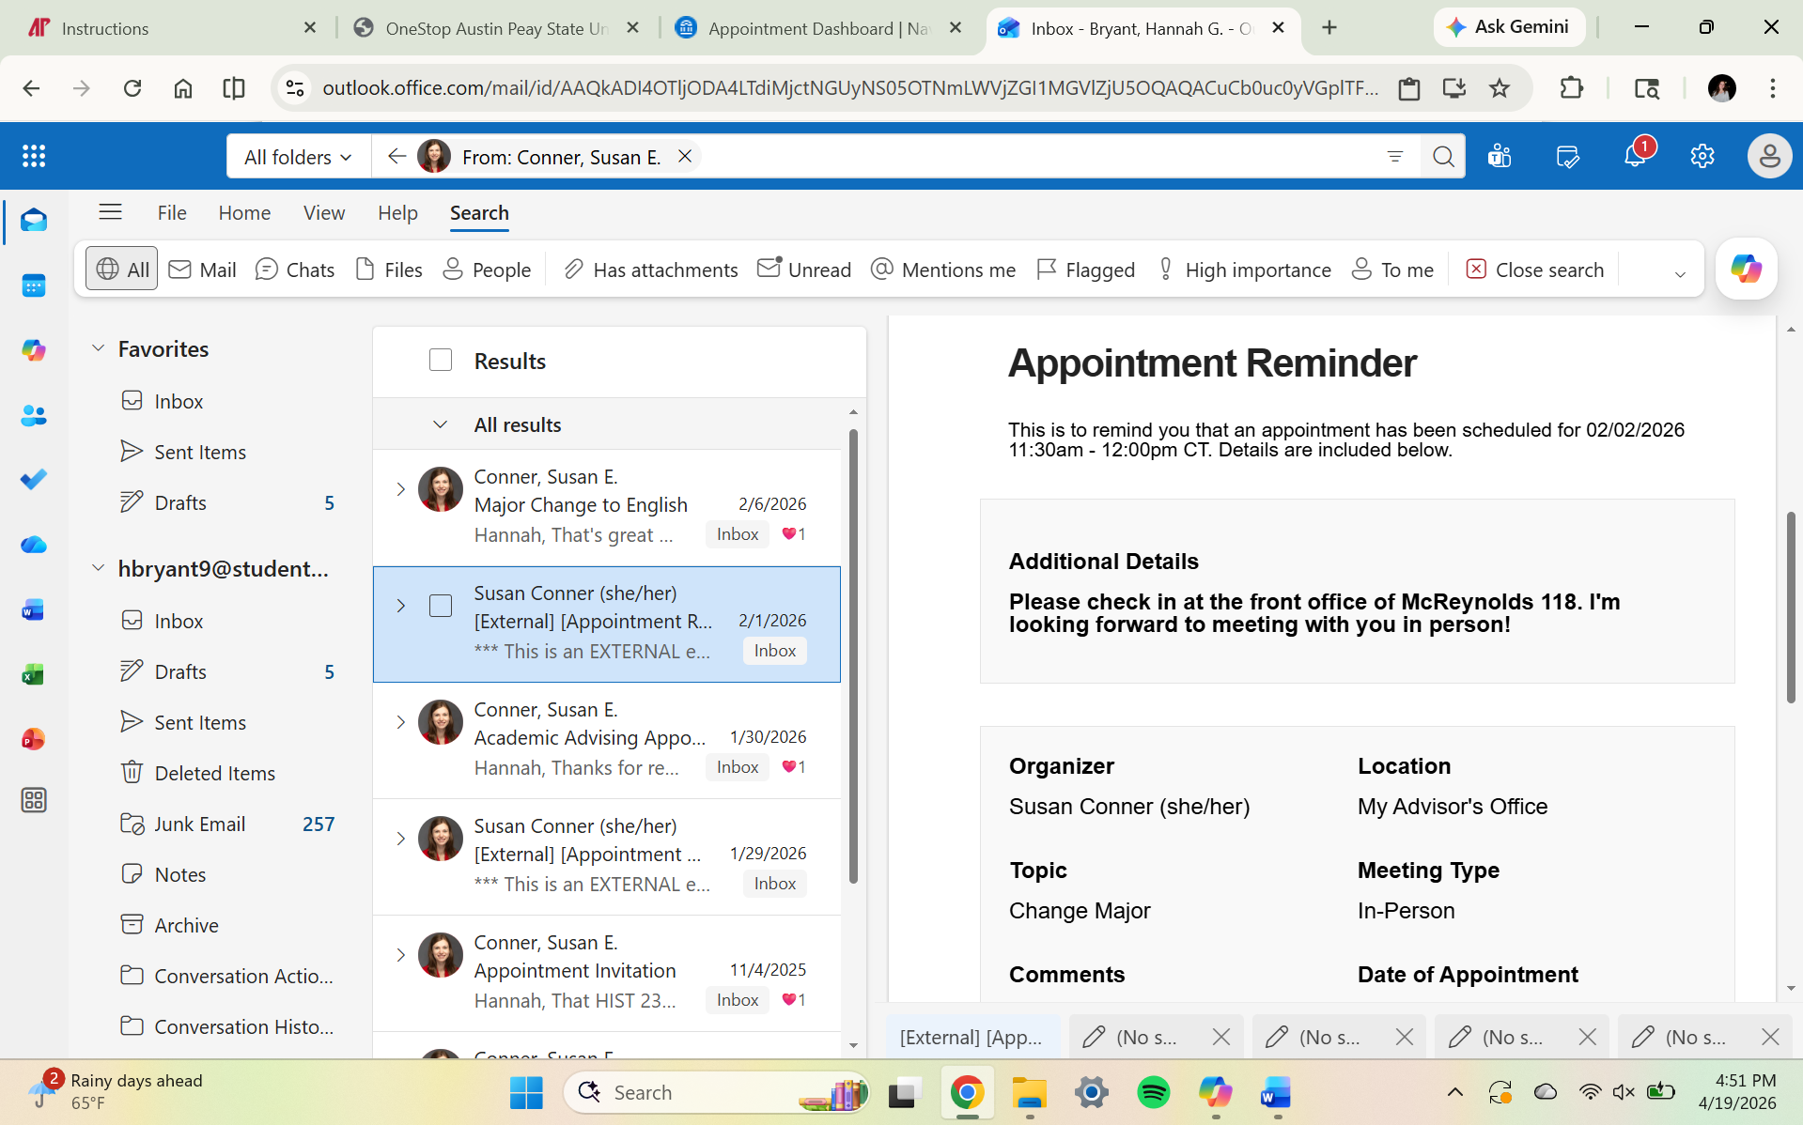Open Microsoft To Do from left rail
This screenshot has height=1125, width=1803.
point(34,480)
